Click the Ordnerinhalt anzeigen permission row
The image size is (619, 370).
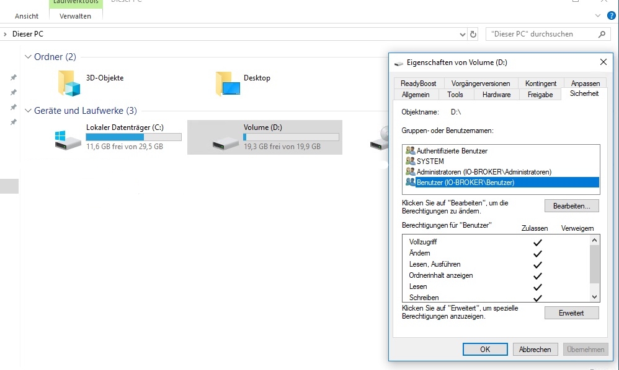tap(496, 275)
